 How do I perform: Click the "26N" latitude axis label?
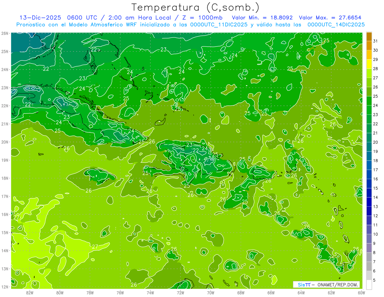pos(5,33)
